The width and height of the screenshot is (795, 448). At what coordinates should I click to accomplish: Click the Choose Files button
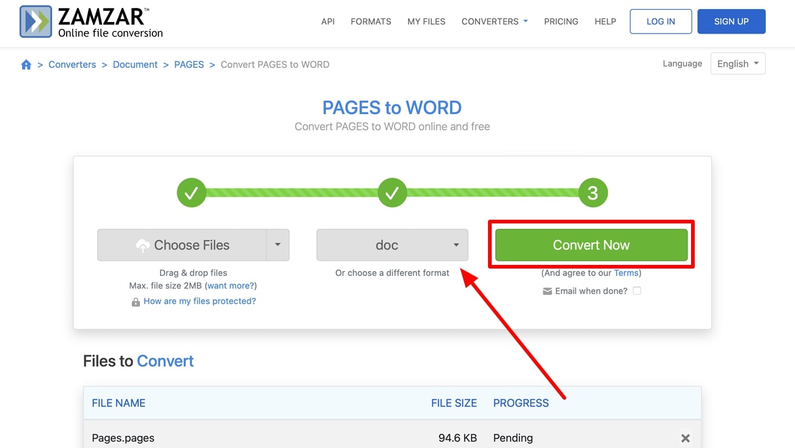(182, 245)
